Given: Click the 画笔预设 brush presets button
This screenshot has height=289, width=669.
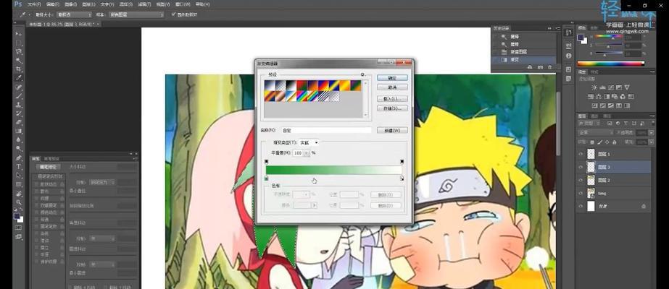Looking at the screenshot, I should click(x=48, y=167).
